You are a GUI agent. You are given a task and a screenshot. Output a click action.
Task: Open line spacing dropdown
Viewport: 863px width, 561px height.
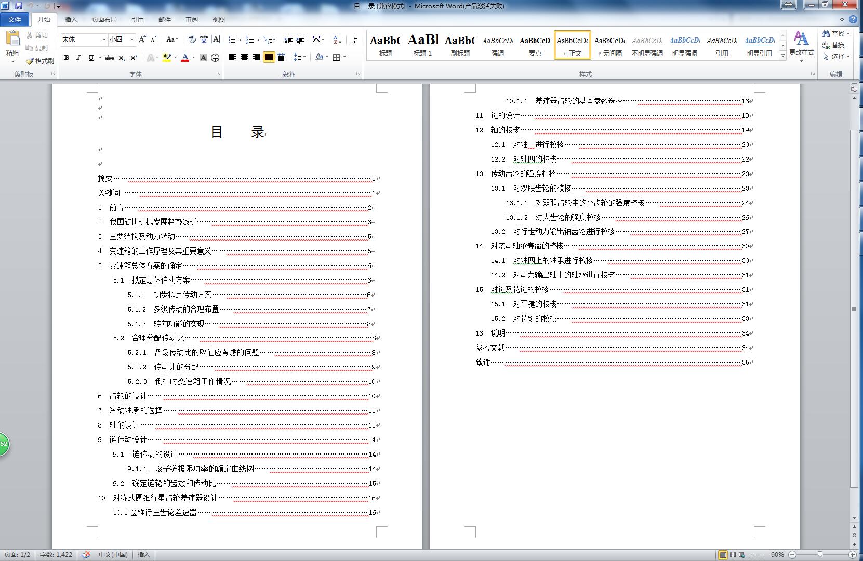click(300, 57)
